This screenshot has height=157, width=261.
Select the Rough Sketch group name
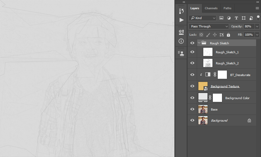(x=219, y=43)
